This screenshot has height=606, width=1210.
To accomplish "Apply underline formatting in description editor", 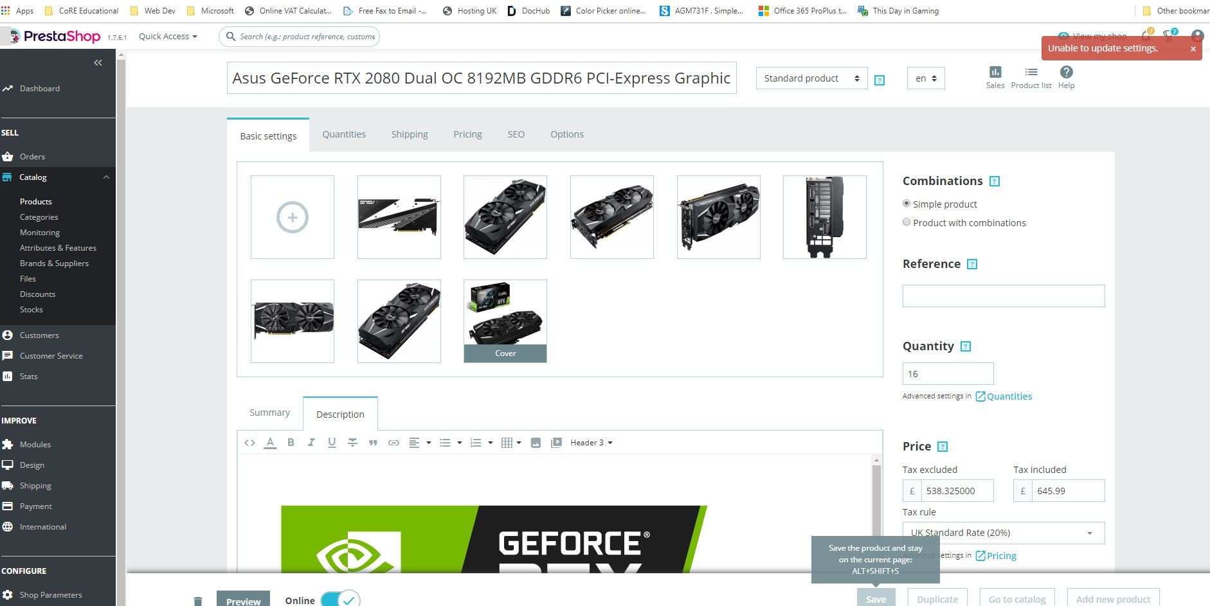I will point(332,443).
